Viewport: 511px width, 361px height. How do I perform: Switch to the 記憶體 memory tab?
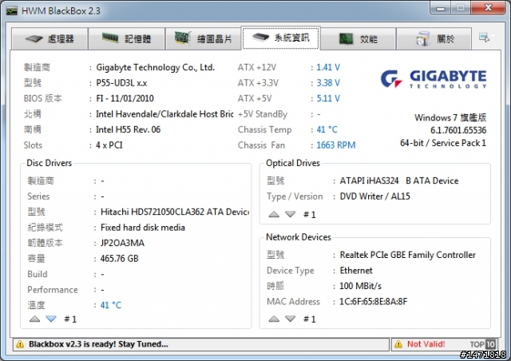[126, 39]
